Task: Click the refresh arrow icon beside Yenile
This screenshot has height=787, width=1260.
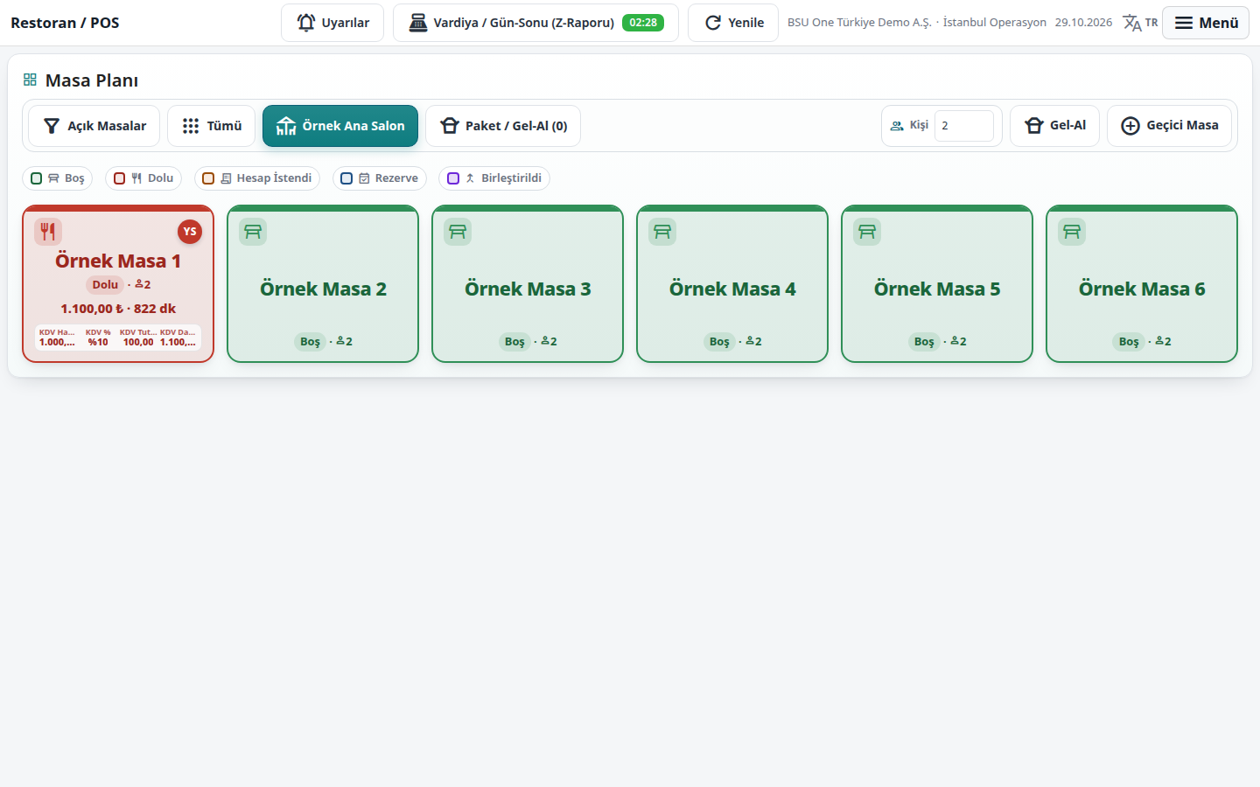Action: coord(713,23)
